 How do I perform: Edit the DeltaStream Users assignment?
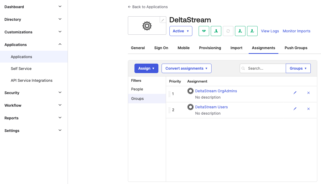(295, 109)
